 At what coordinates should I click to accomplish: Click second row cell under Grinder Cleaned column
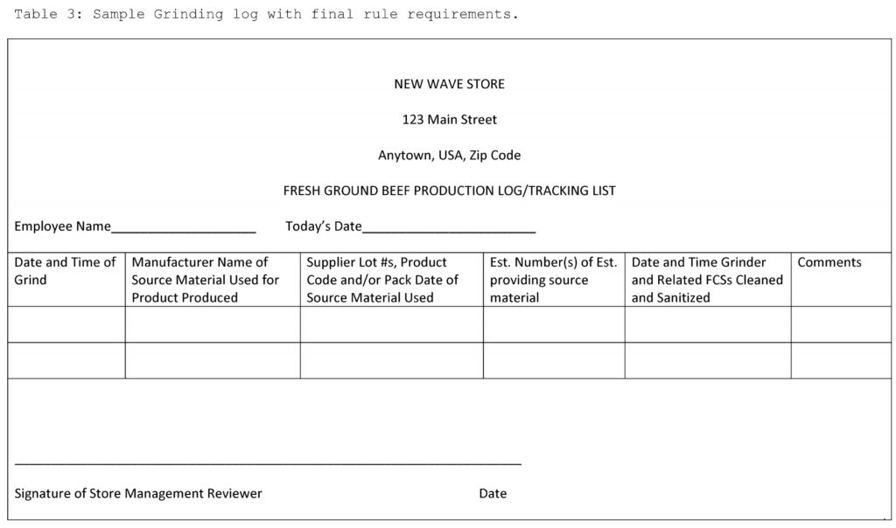[708, 360]
